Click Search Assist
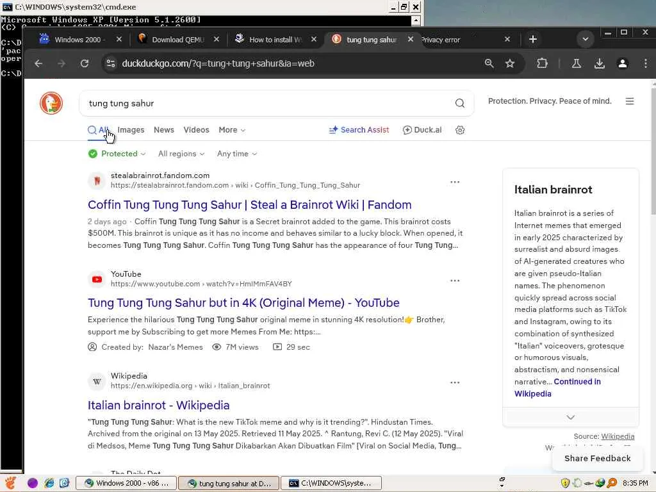The image size is (656, 492). coord(359,130)
